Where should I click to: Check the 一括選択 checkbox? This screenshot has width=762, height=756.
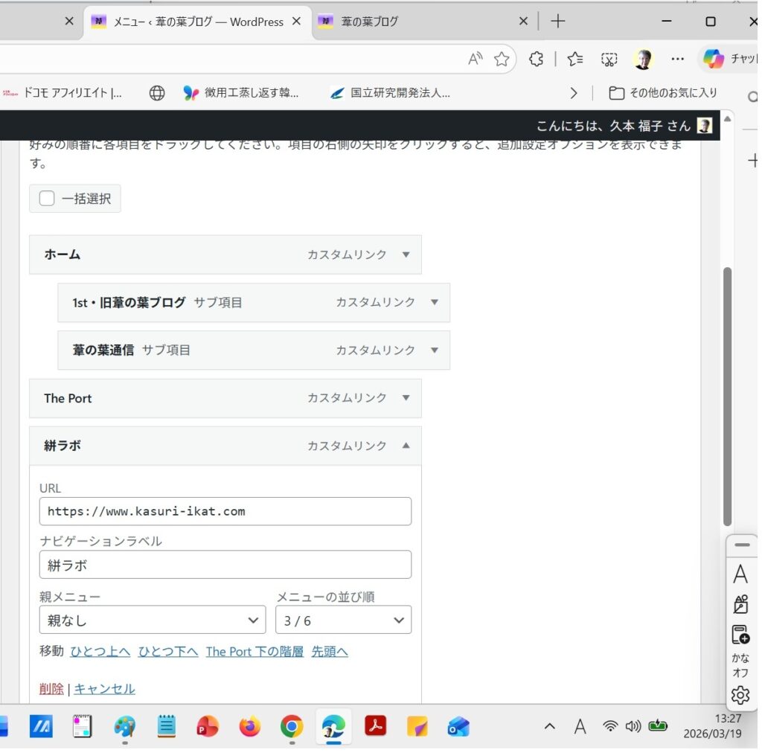tap(47, 198)
